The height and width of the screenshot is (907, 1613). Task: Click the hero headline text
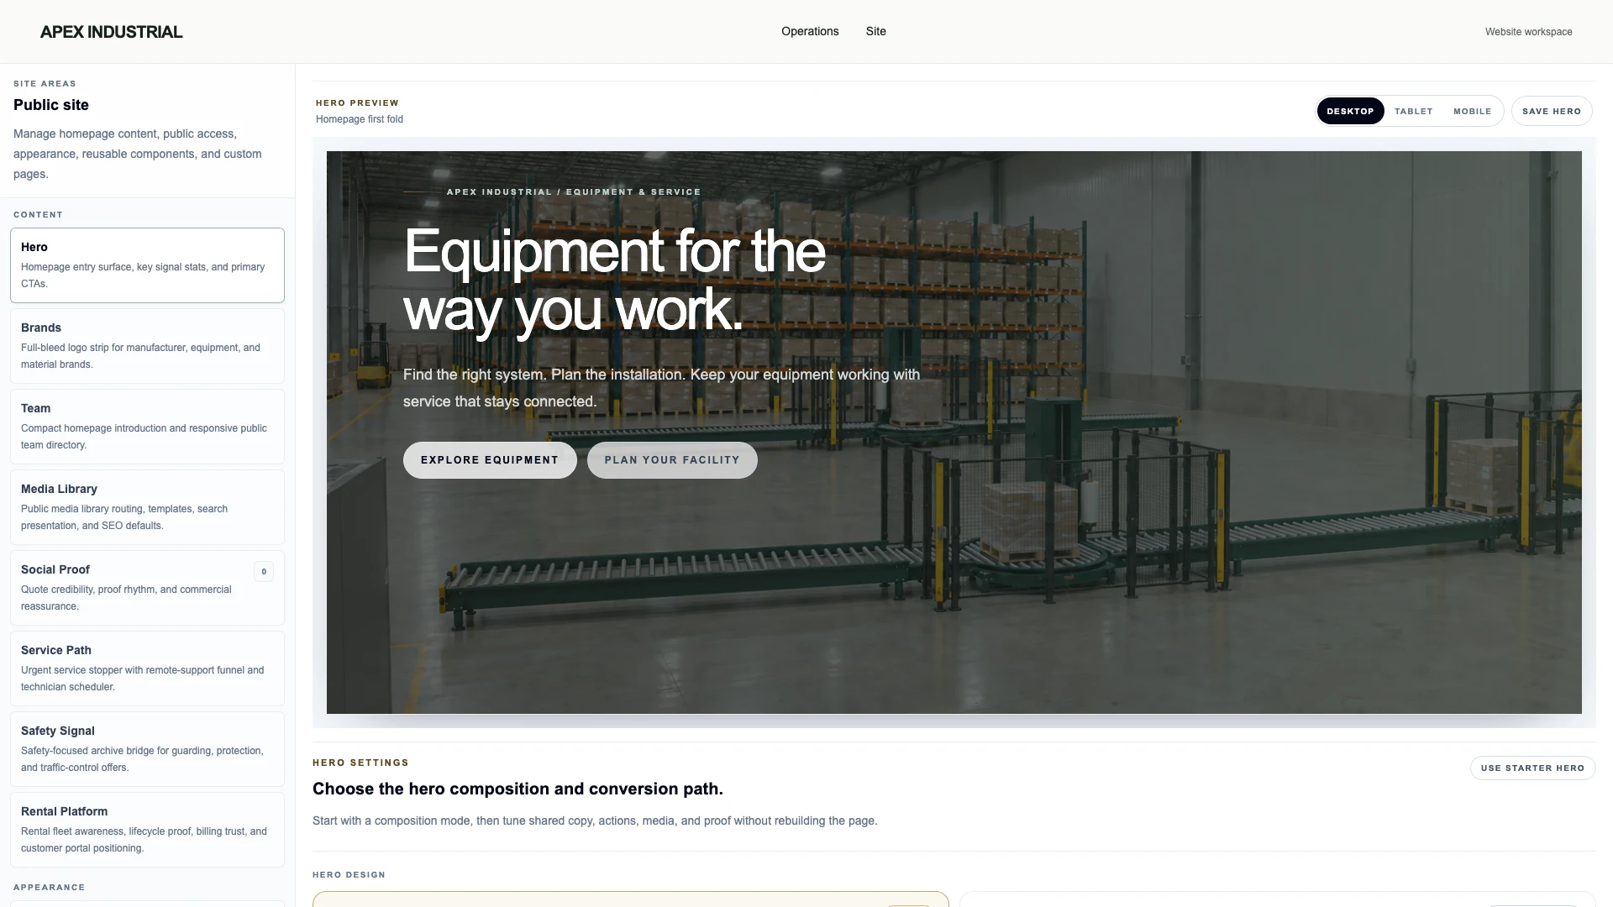(615, 280)
